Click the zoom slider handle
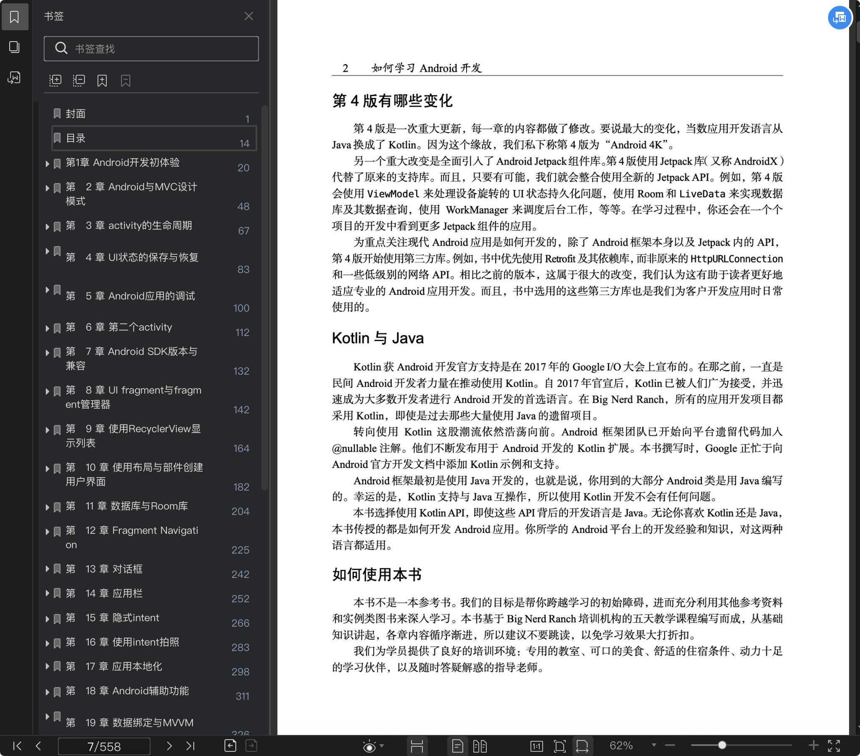 click(722, 745)
